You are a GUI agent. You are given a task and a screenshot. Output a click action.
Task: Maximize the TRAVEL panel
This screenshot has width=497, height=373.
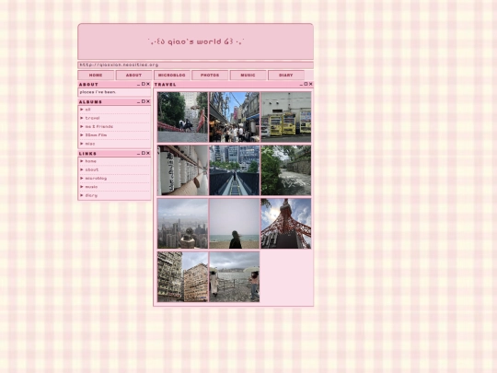tap(306, 84)
